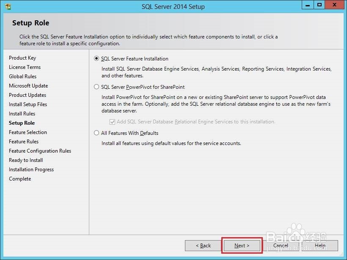This screenshot has width=347, height=260.
Task: Click Feature Configuration Rules step
Action: click(x=40, y=151)
